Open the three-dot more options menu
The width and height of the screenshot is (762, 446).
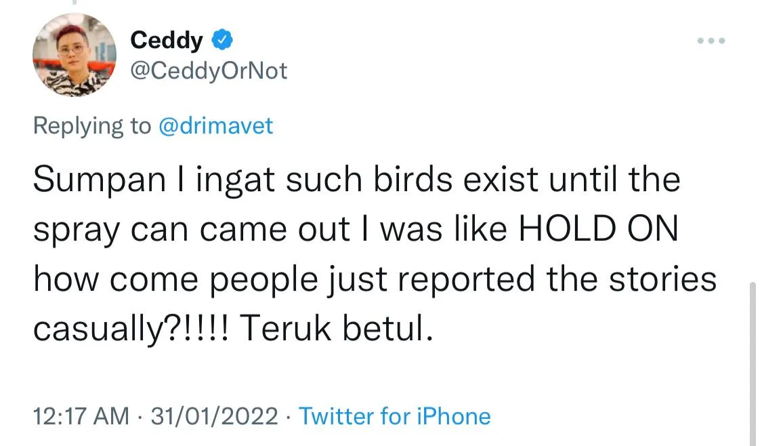[711, 41]
